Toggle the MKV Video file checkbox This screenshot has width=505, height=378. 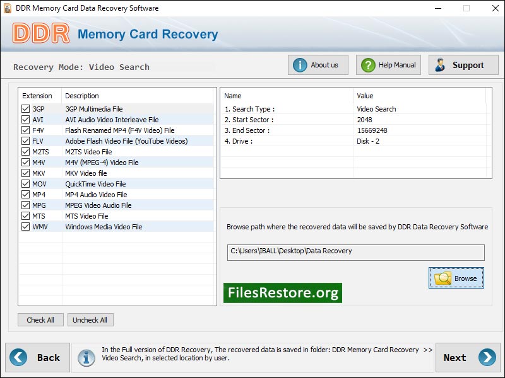point(24,173)
